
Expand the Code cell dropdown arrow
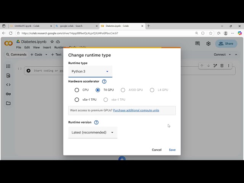pos(46,55)
